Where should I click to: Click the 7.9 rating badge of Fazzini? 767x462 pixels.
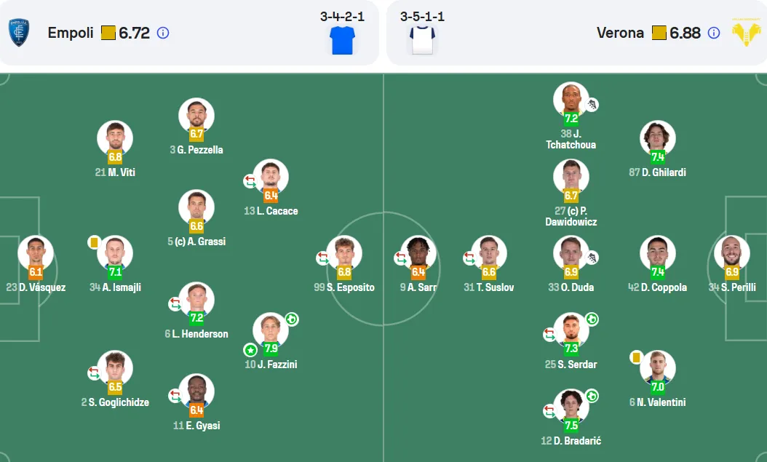pos(271,349)
